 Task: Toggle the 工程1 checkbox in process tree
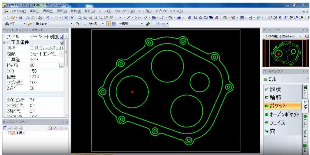coord(9,133)
